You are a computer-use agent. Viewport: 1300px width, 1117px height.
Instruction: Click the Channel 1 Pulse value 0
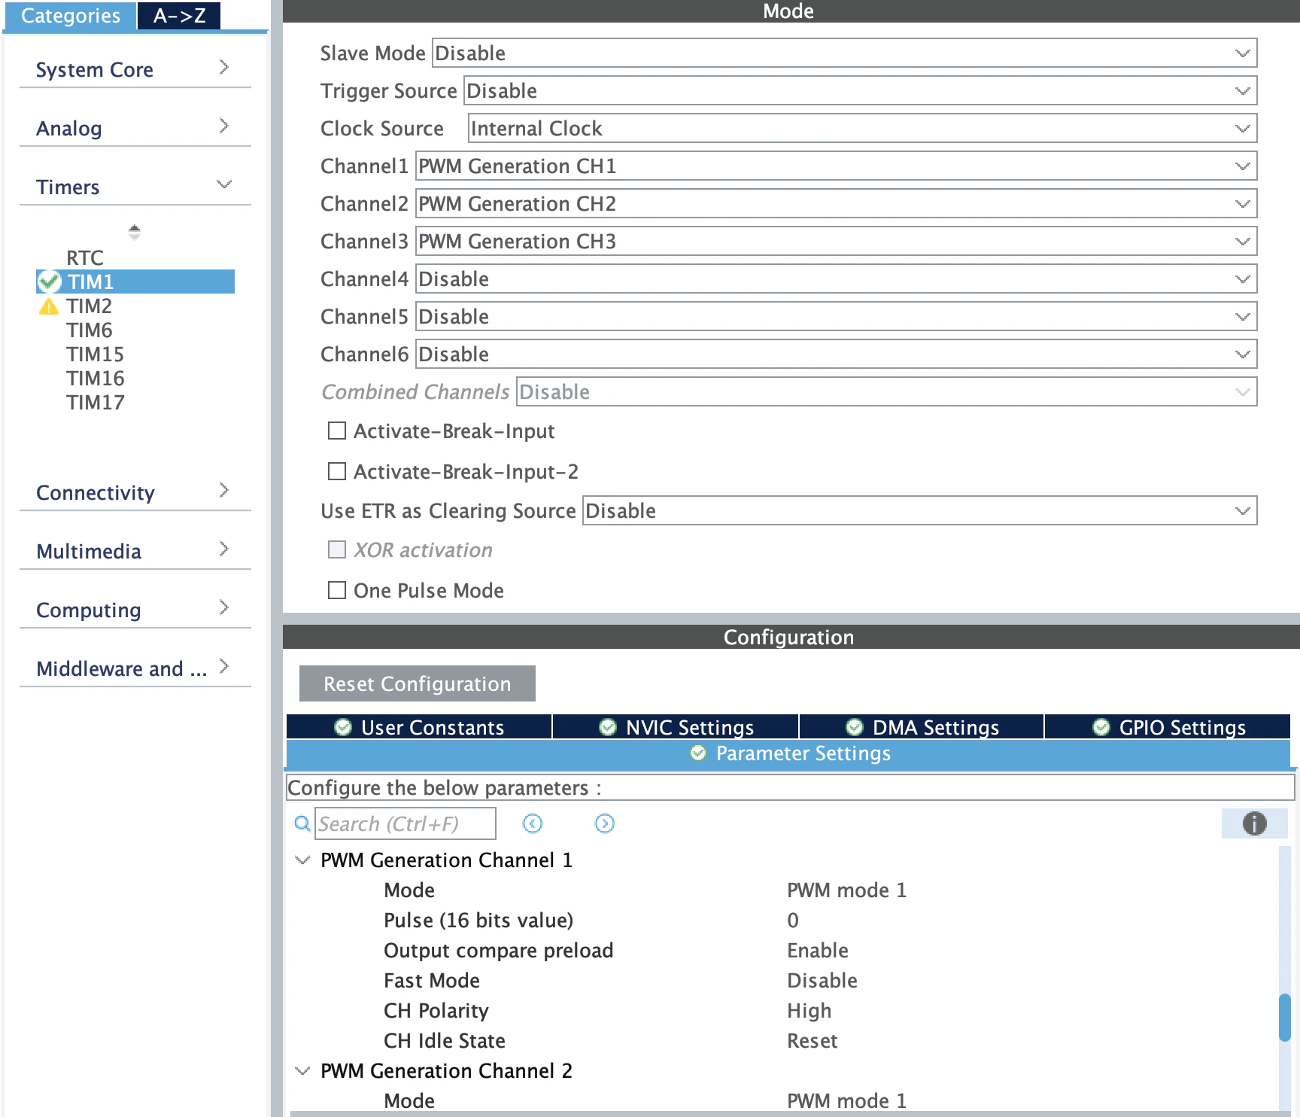point(793,920)
